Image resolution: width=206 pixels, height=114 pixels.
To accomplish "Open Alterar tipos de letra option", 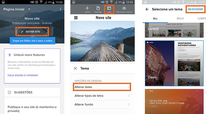I will pos(102,96).
